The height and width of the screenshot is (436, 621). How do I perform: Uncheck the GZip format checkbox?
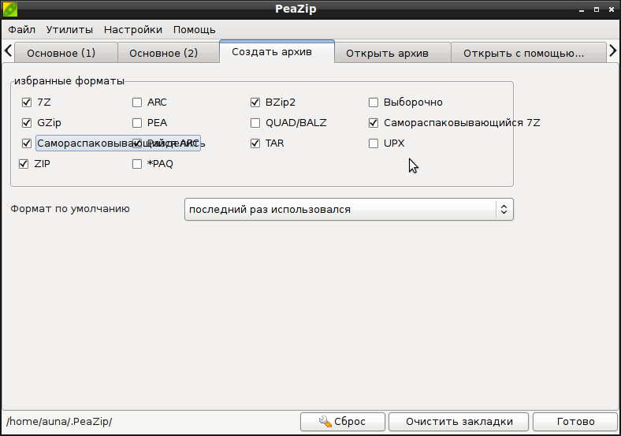click(27, 123)
